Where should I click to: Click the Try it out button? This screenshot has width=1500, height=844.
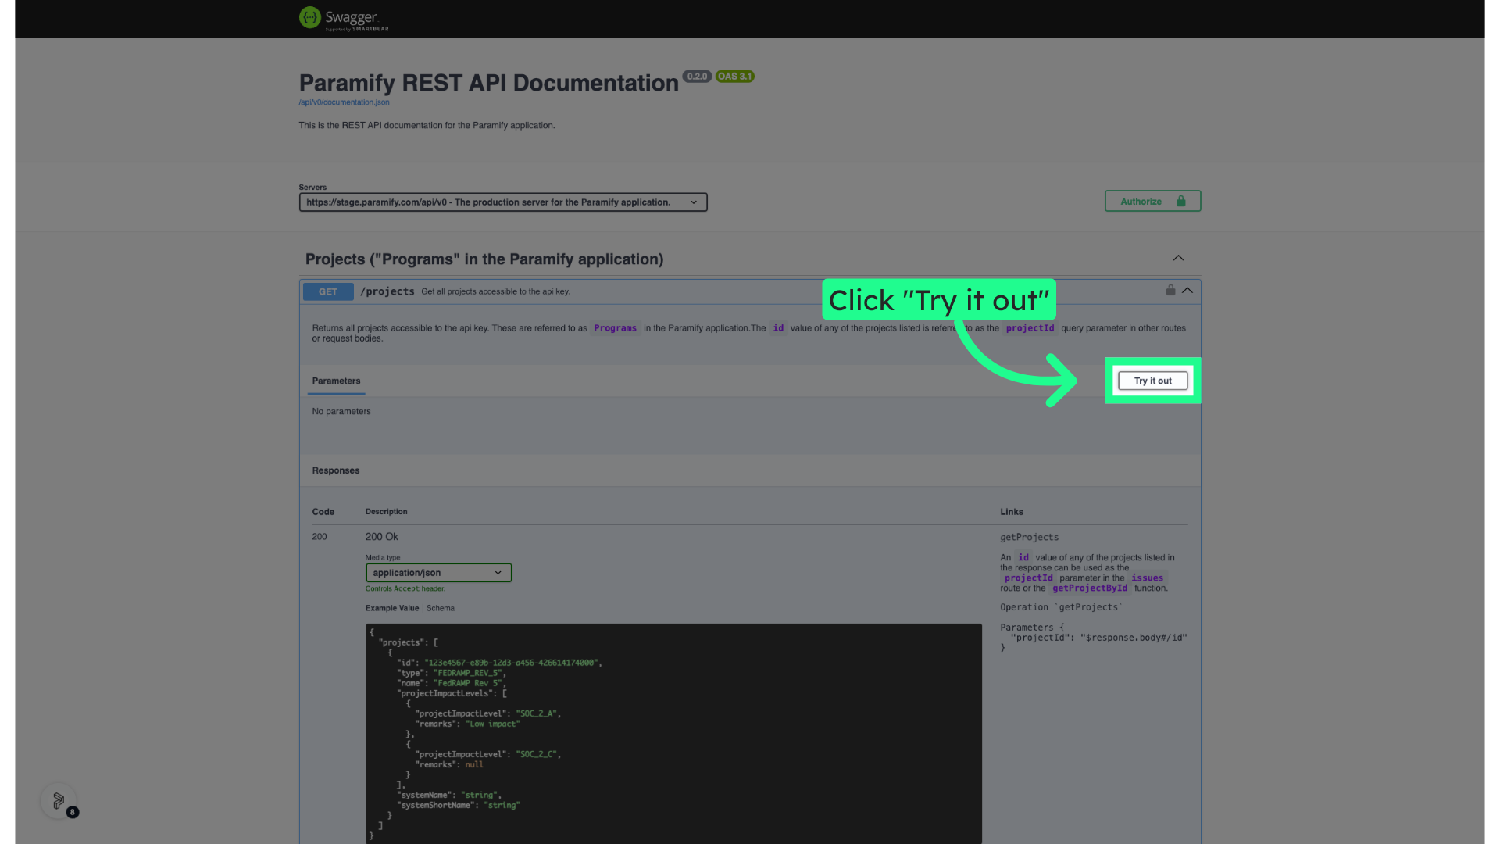1152,381
